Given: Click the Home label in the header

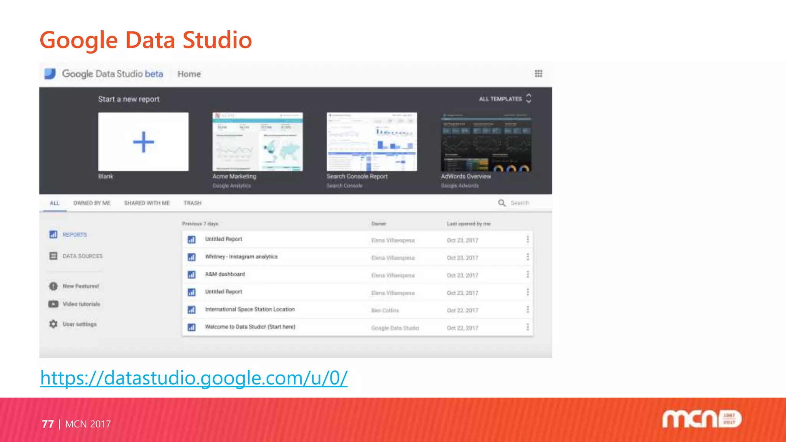Looking at the screenshot, I should [189, 74].
